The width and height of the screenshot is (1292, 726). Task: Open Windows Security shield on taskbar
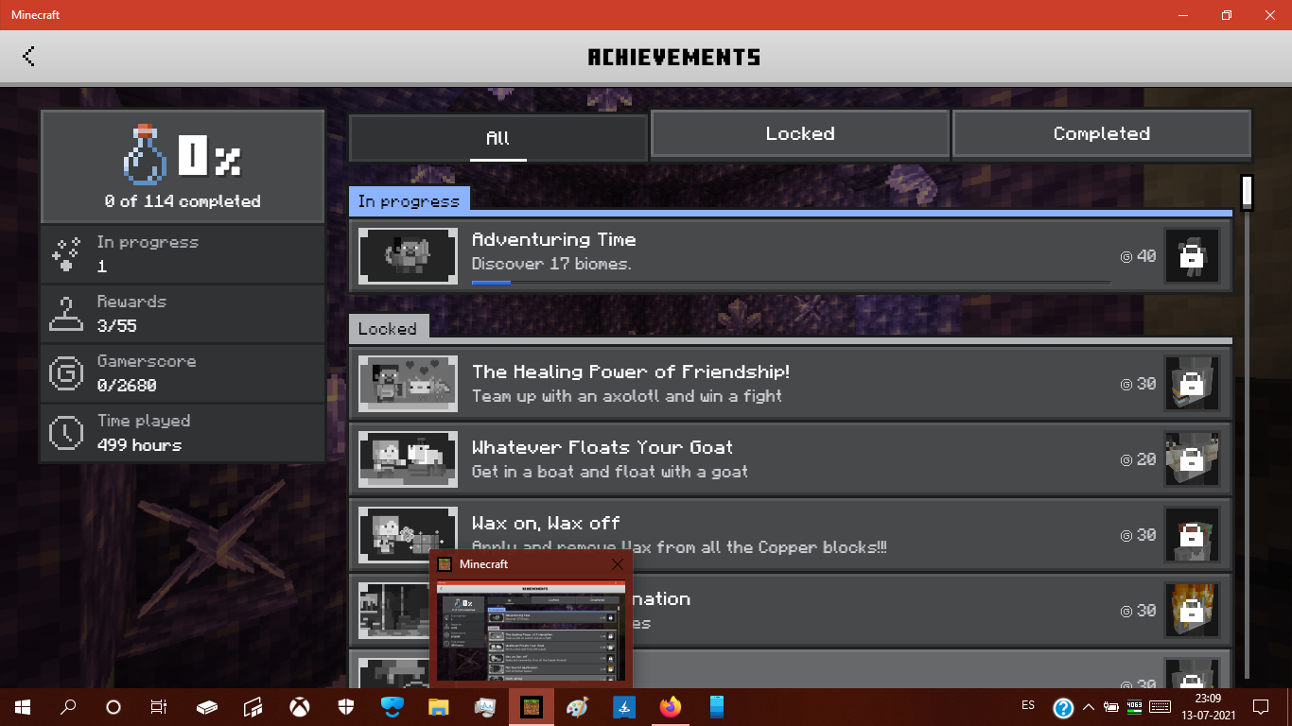[346, 706]
